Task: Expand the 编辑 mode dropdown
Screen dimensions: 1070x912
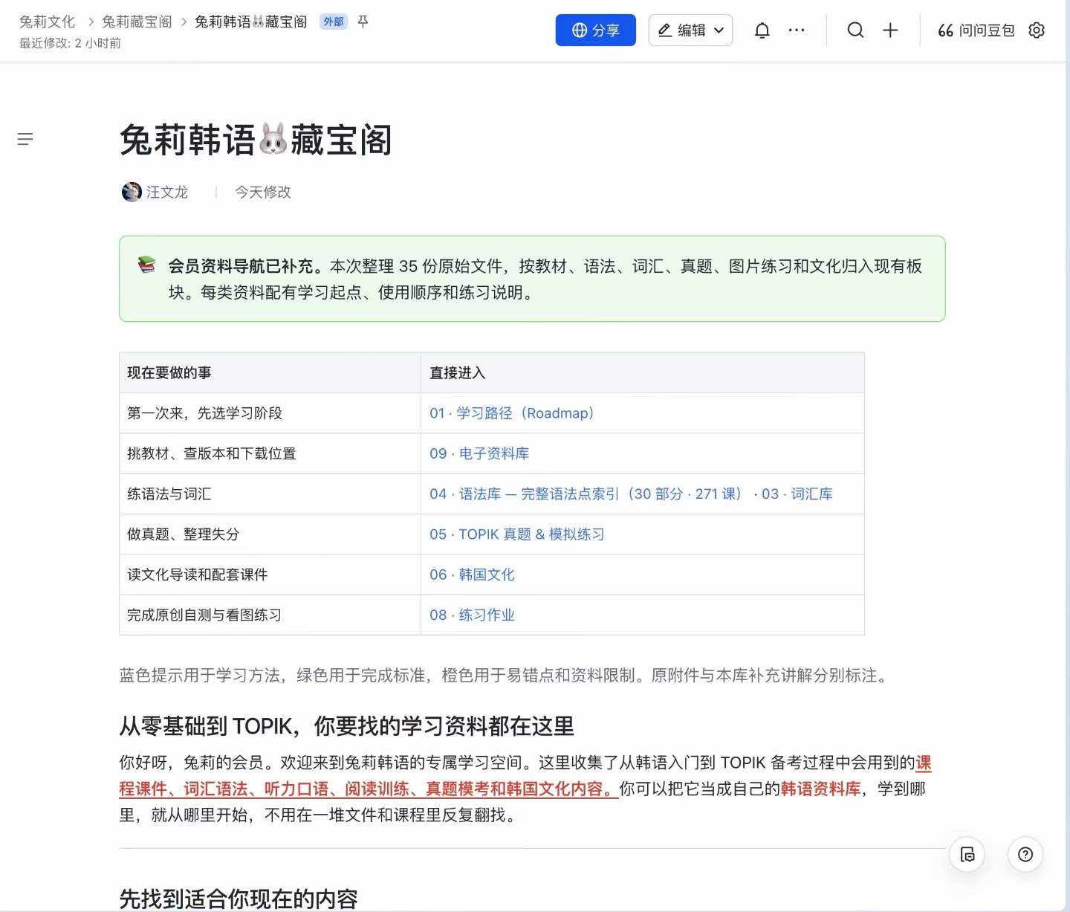Action: point(690,30)
